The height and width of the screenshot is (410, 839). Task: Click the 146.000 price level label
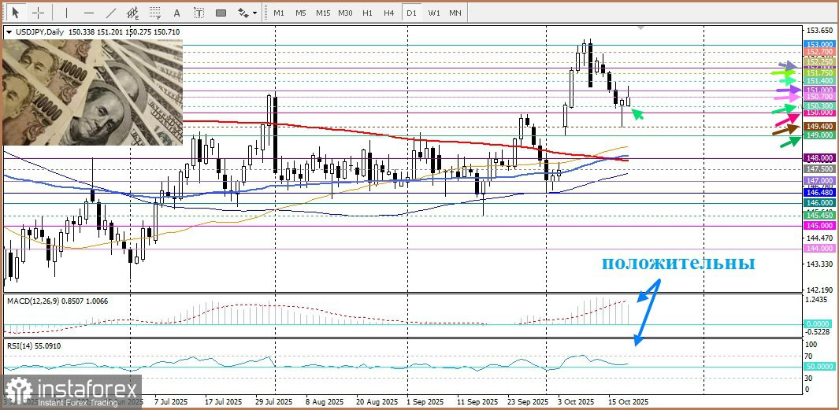(819, 203)
